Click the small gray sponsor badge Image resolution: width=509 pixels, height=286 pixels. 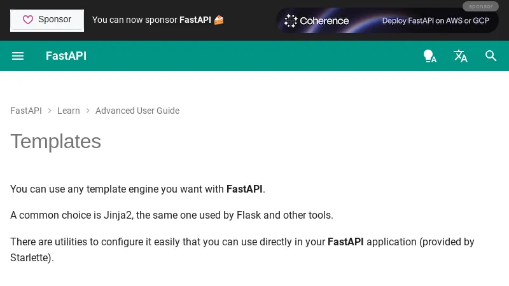[x=480, y=6]
